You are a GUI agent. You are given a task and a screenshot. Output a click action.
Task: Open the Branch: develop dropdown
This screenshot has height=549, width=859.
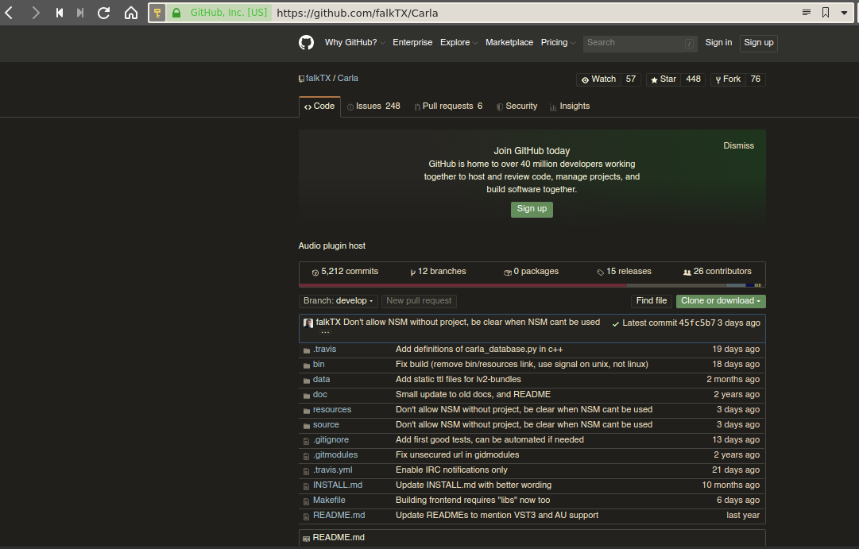pos(338,301)
